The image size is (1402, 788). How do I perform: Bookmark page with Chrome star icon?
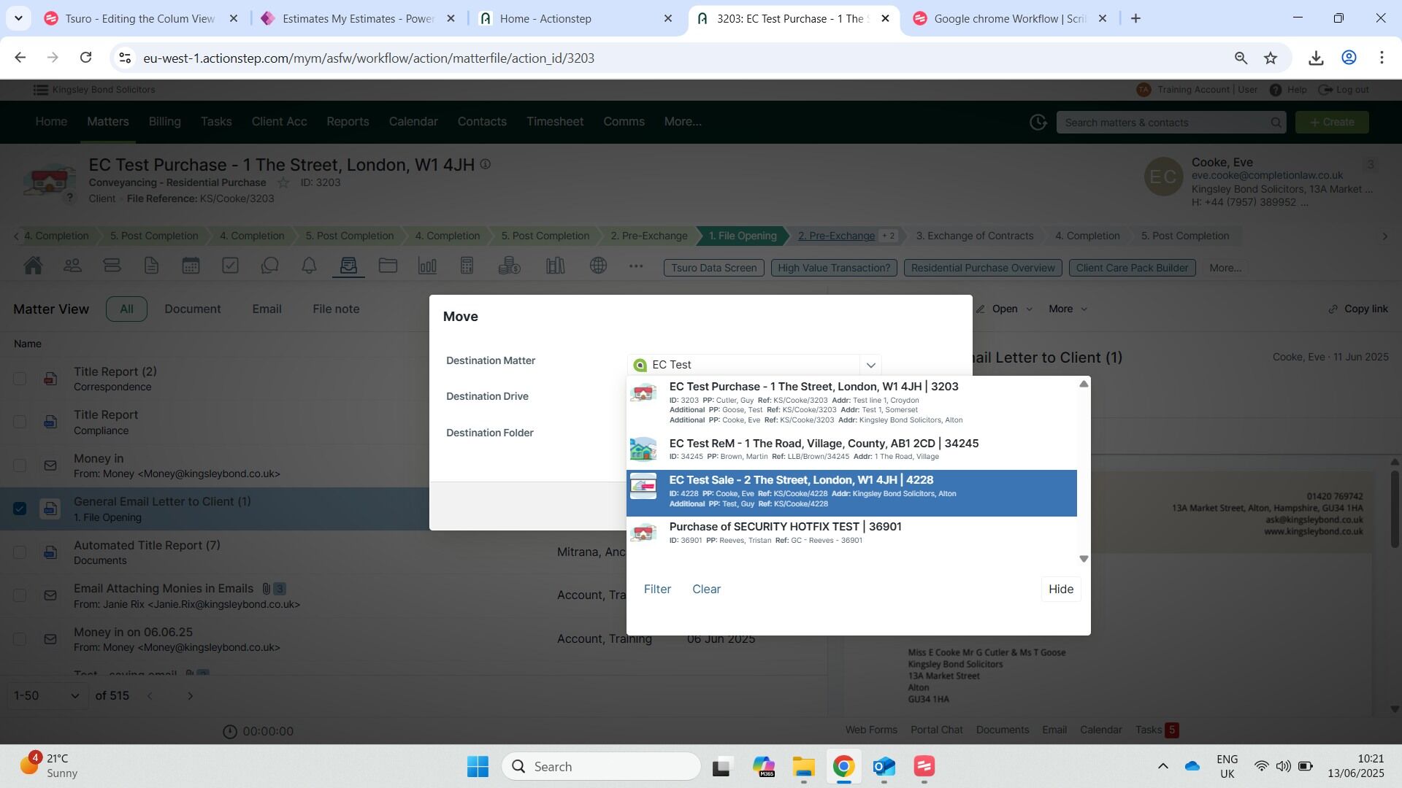1271,58
